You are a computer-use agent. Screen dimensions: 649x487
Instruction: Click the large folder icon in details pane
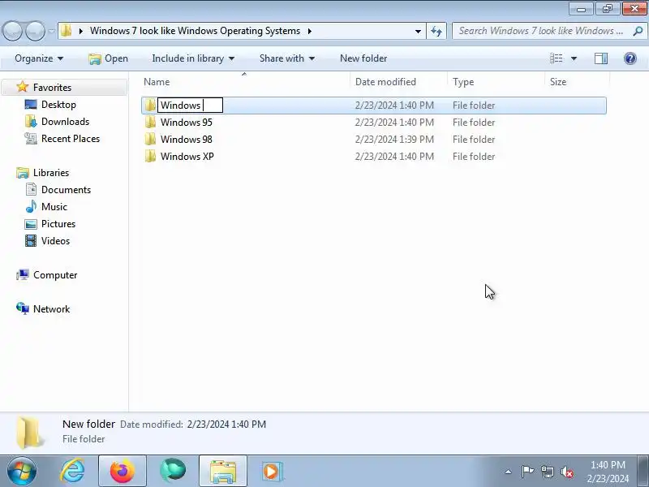pyautogui.click(x=30, y=433)
